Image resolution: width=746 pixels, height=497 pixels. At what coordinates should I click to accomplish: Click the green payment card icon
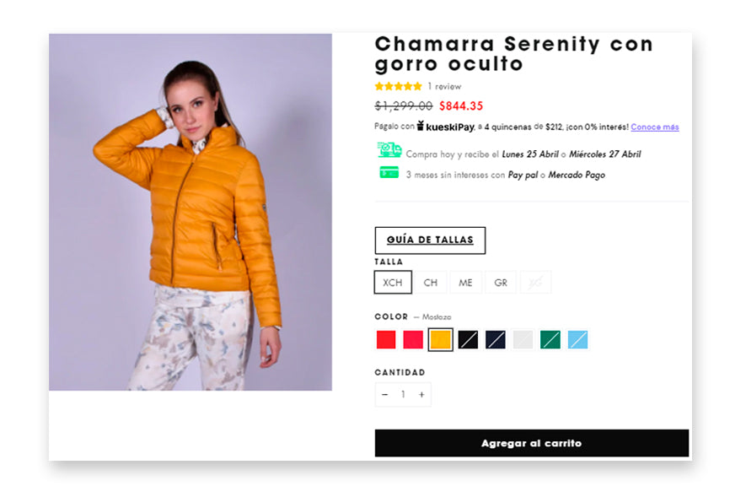(x=389, y=173)
